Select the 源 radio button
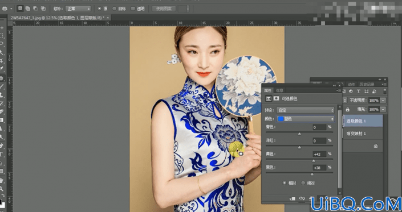 (x=99, y=9)
